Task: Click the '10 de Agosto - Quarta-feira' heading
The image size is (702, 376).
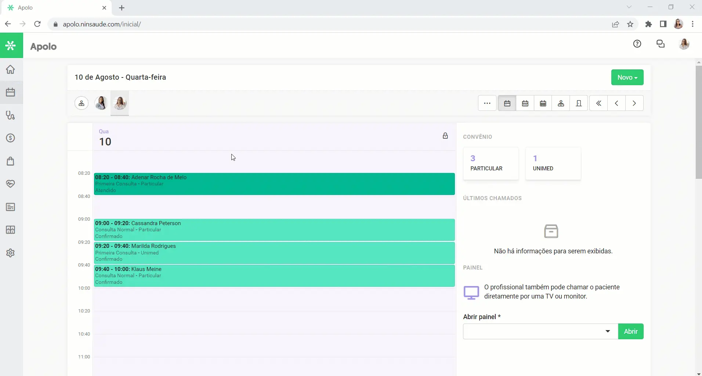Action: point(120,77)
